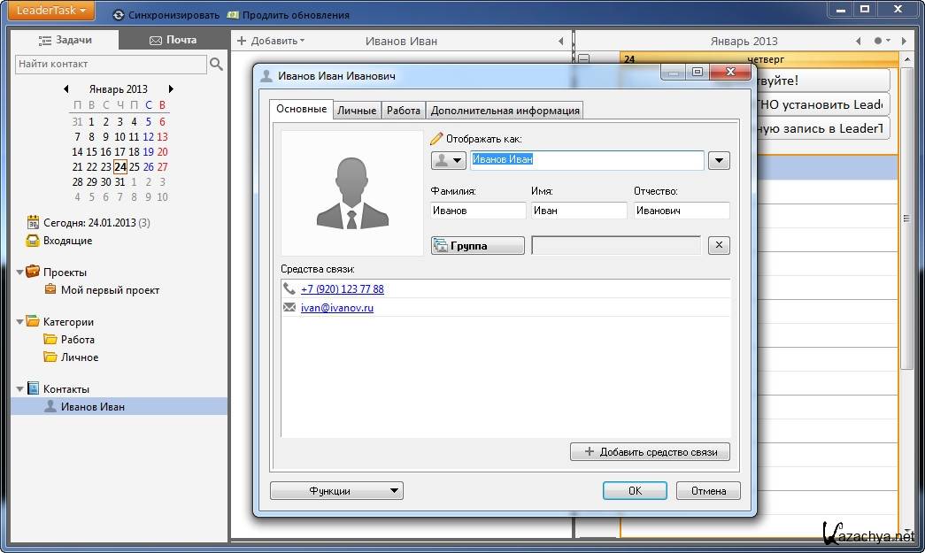
Task: Collapse the Категории tree section
Action: pyautogui.click(x=20, y=322)
